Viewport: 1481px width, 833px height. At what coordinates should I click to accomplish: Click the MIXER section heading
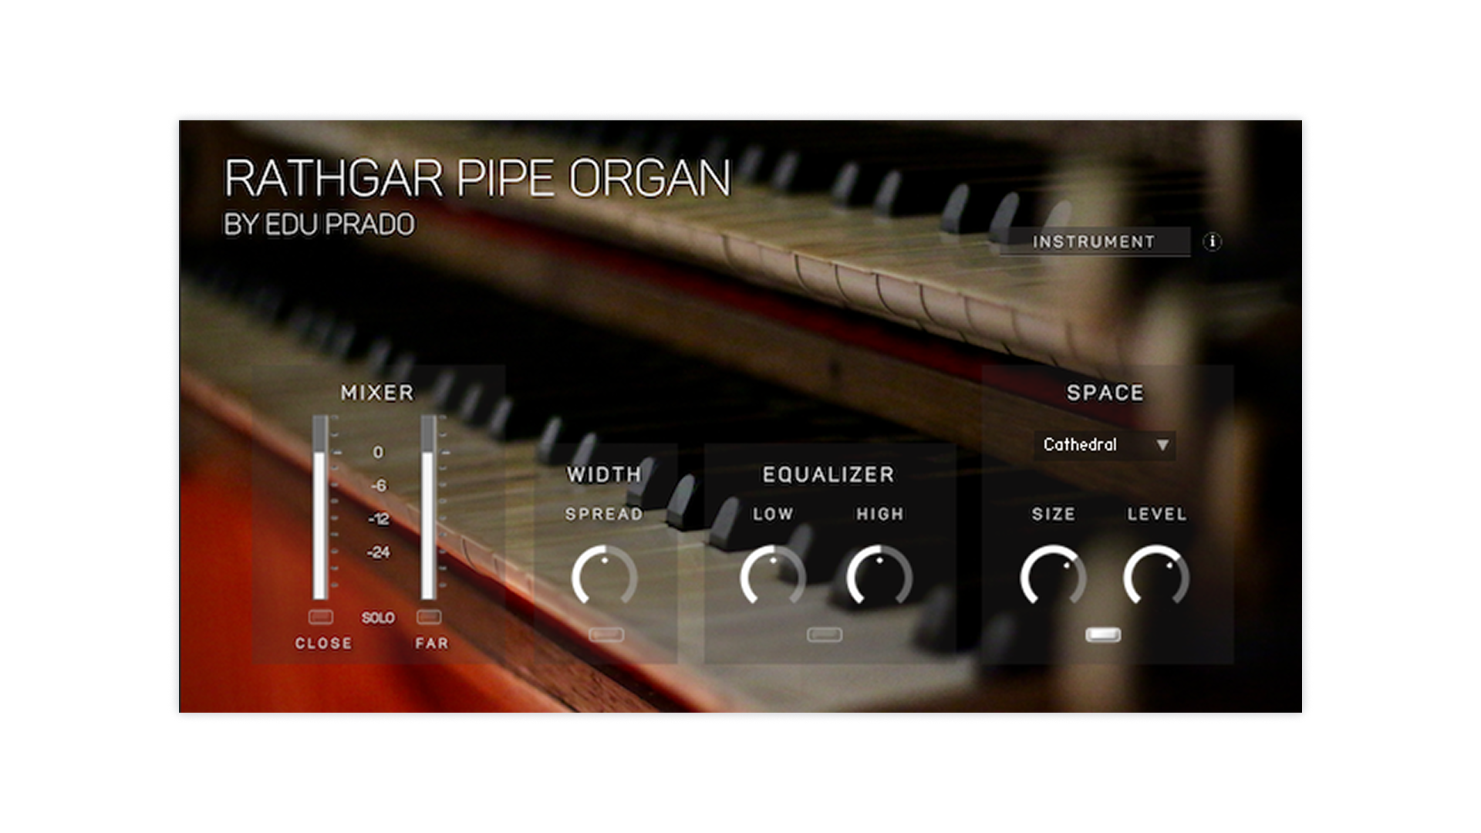click(x=377, y=393)
